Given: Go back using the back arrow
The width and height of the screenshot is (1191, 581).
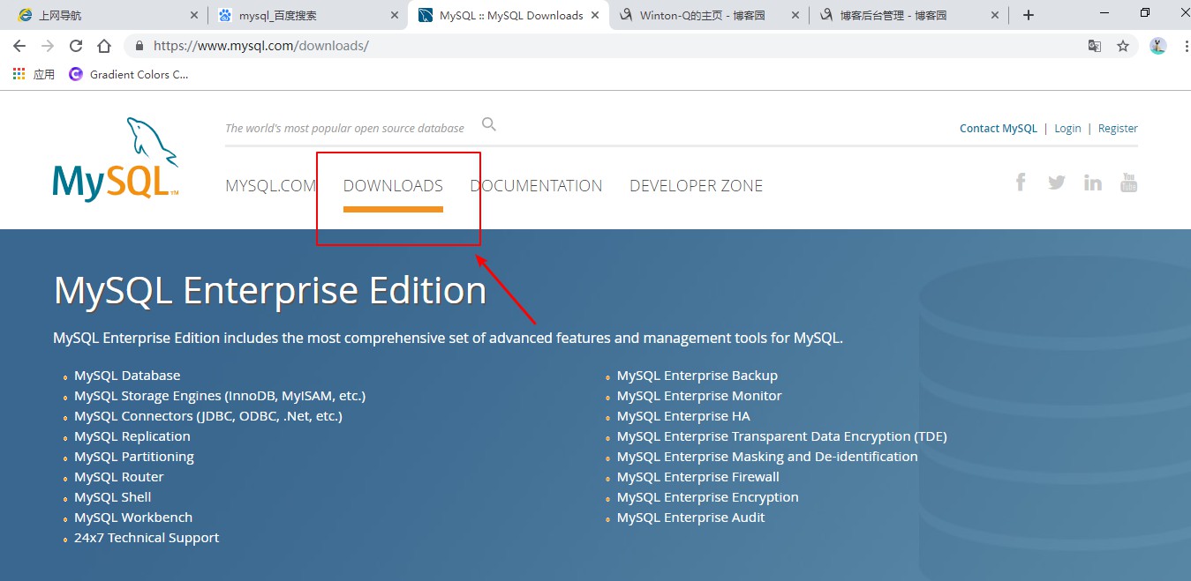Looking at the screenshot, I should [x=19, y=45].
